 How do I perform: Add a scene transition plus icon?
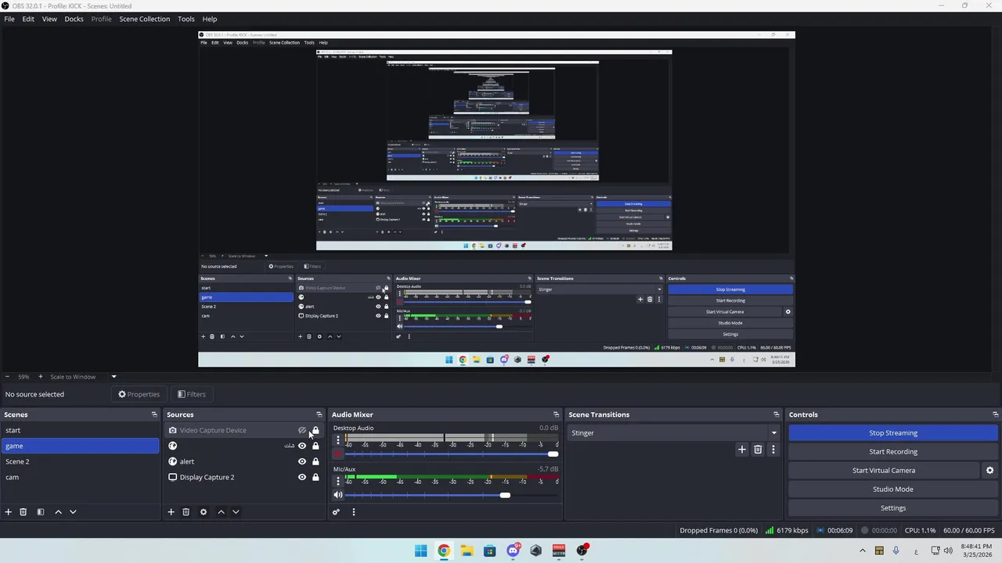pos(742,450)
